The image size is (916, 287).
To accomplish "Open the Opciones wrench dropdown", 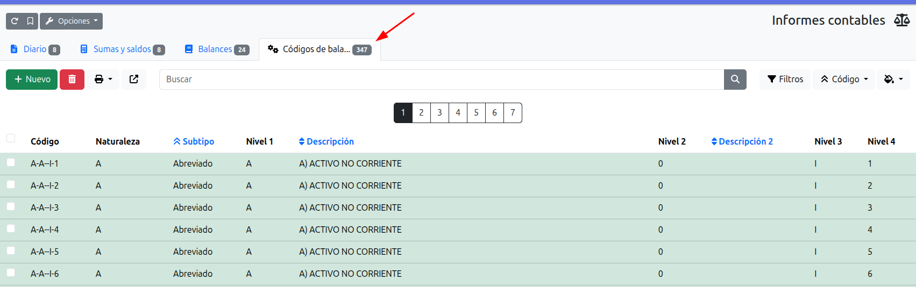I will coord(71,21).
